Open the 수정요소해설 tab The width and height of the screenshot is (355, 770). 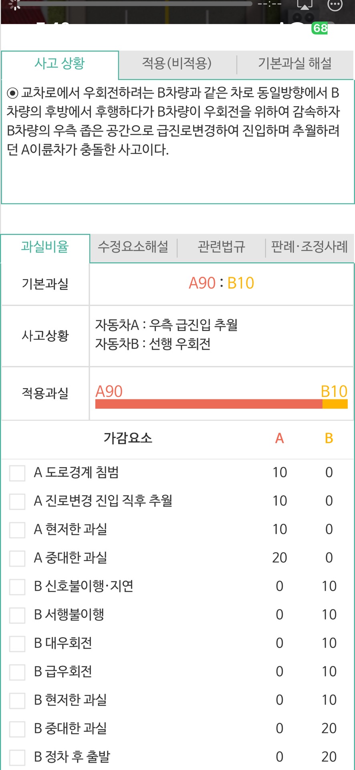133,247
